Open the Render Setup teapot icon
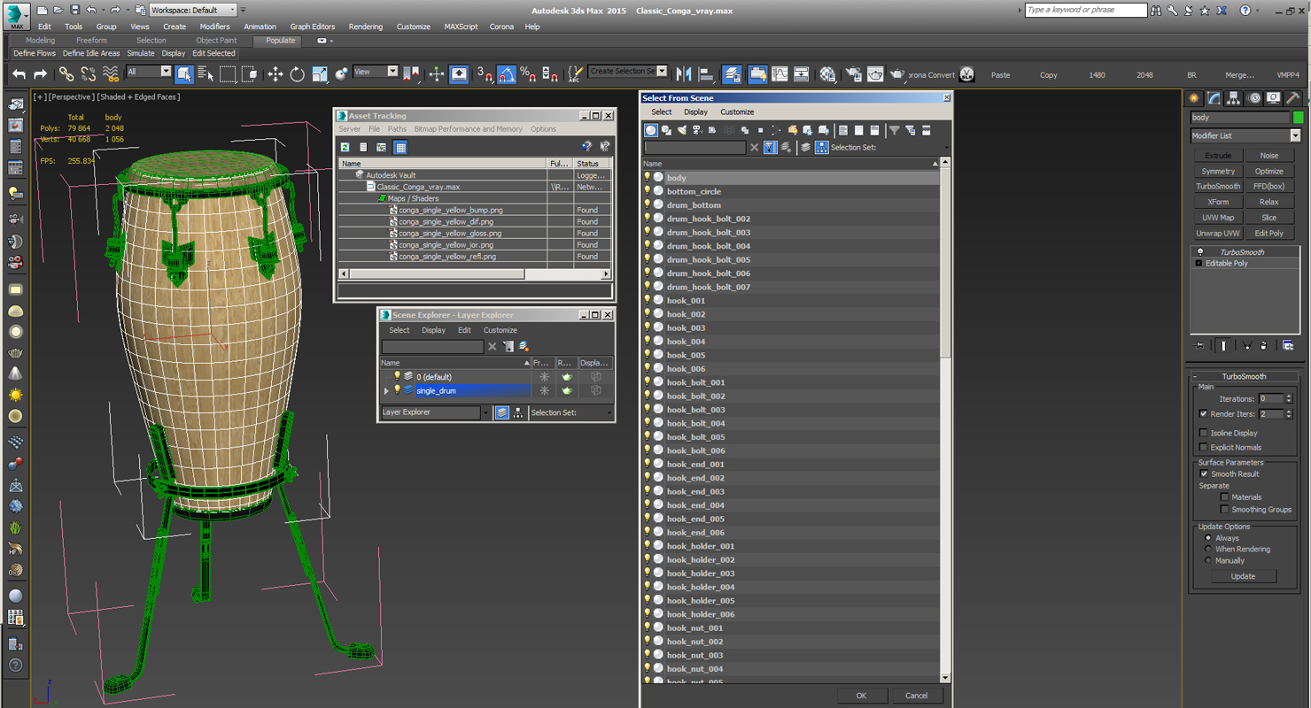 point(854,74)
